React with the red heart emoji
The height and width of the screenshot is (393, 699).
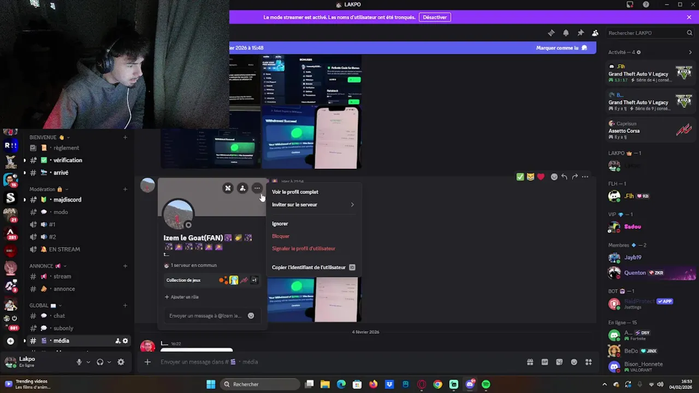pyautogui.click(x=541, y=177)
